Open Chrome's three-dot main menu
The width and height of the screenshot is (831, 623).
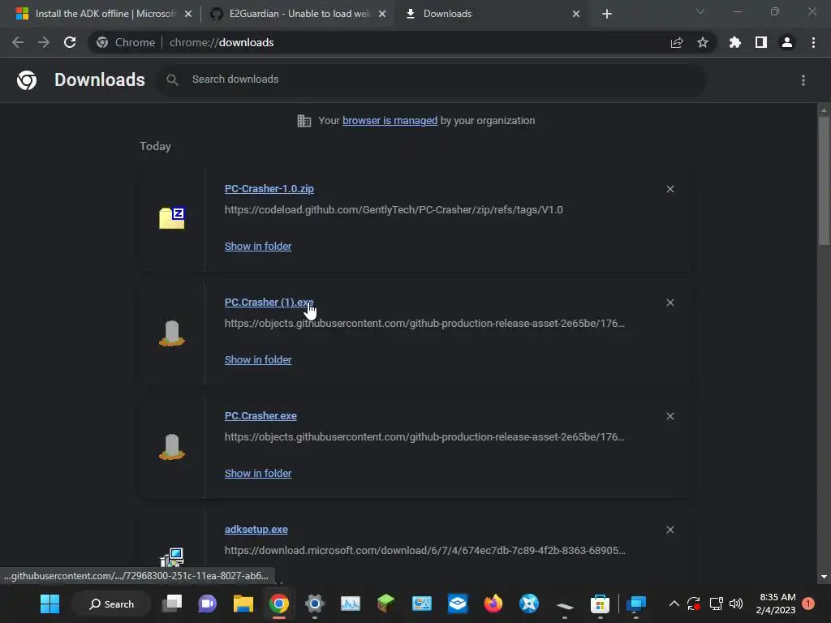(813, 42)
